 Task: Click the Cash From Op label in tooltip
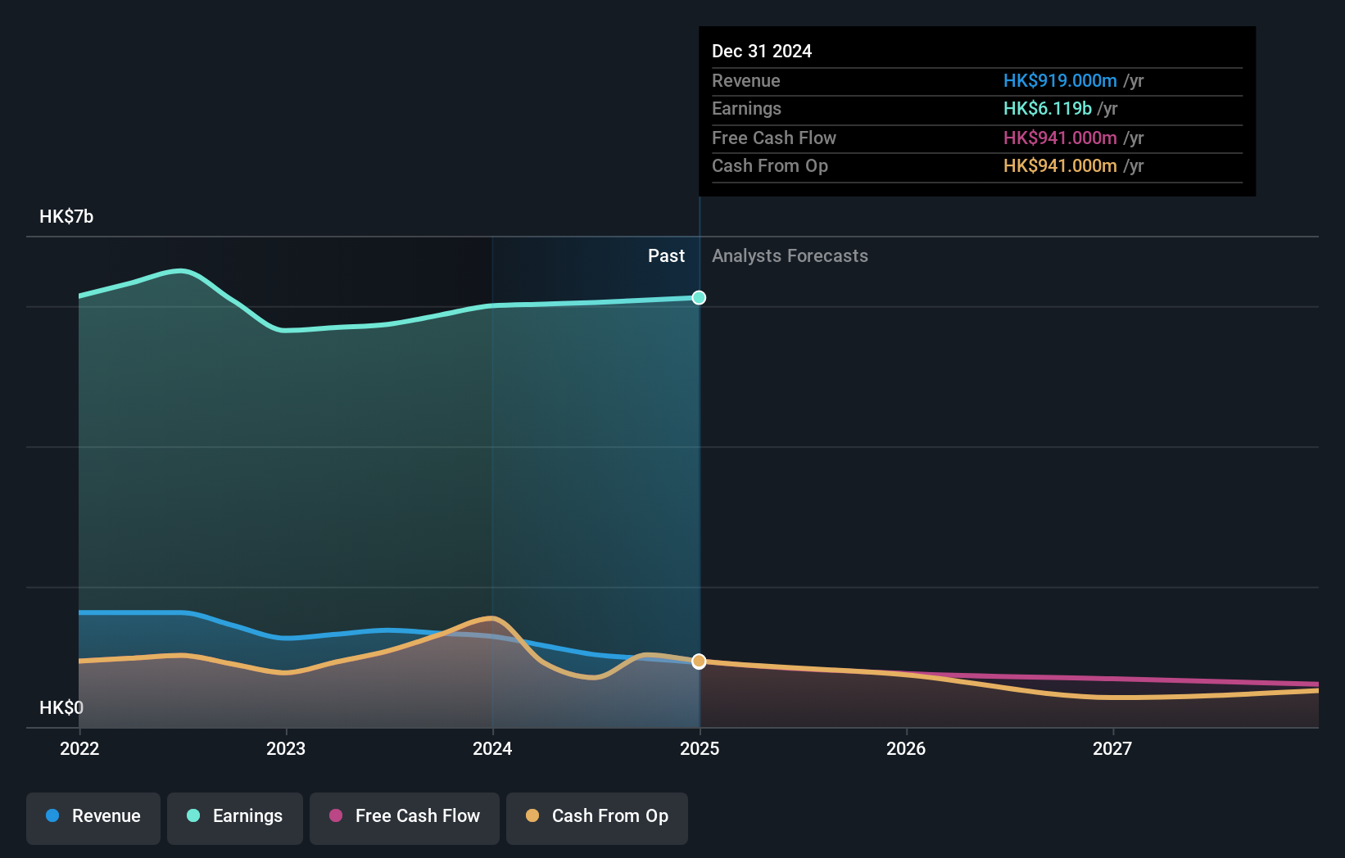(770, 165)
